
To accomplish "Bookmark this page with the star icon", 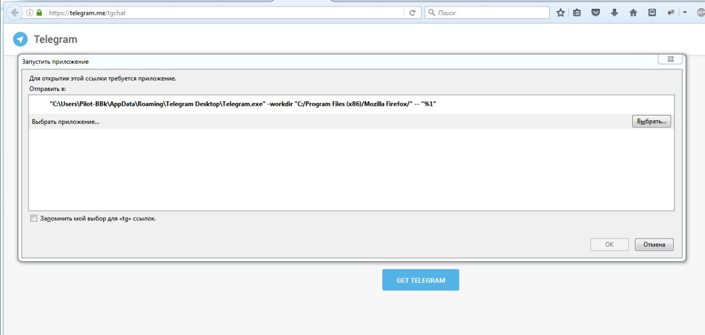I will [561, 13].
